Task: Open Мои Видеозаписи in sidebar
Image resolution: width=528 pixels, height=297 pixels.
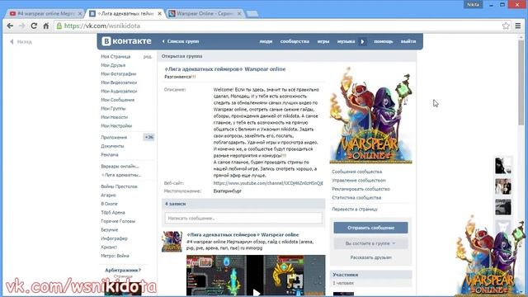Action: click(x=119, y=82)
